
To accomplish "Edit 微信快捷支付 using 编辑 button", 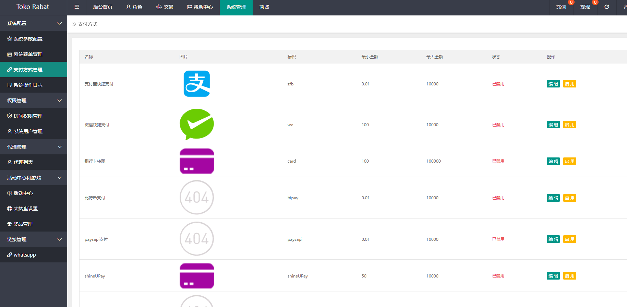I will click(x=553, y=125).
